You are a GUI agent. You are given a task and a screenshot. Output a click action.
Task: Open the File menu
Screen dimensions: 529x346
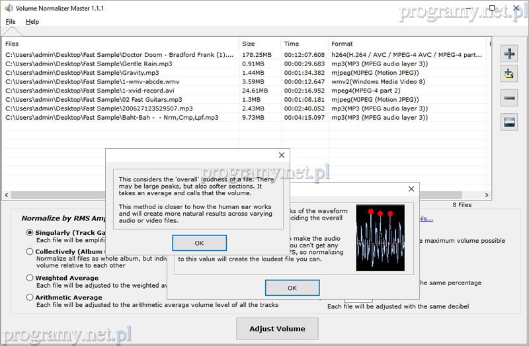click(11, 22)
